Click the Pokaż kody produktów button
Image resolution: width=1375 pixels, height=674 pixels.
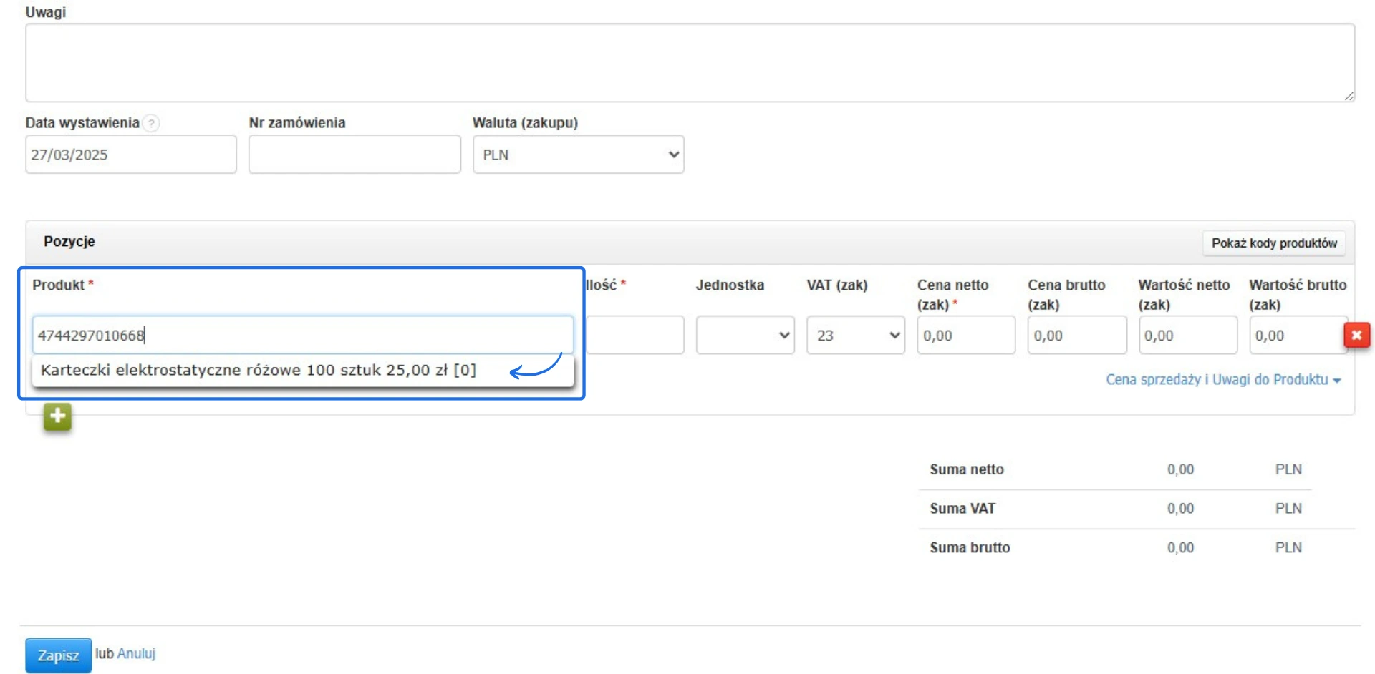[x=1273, y=243]
